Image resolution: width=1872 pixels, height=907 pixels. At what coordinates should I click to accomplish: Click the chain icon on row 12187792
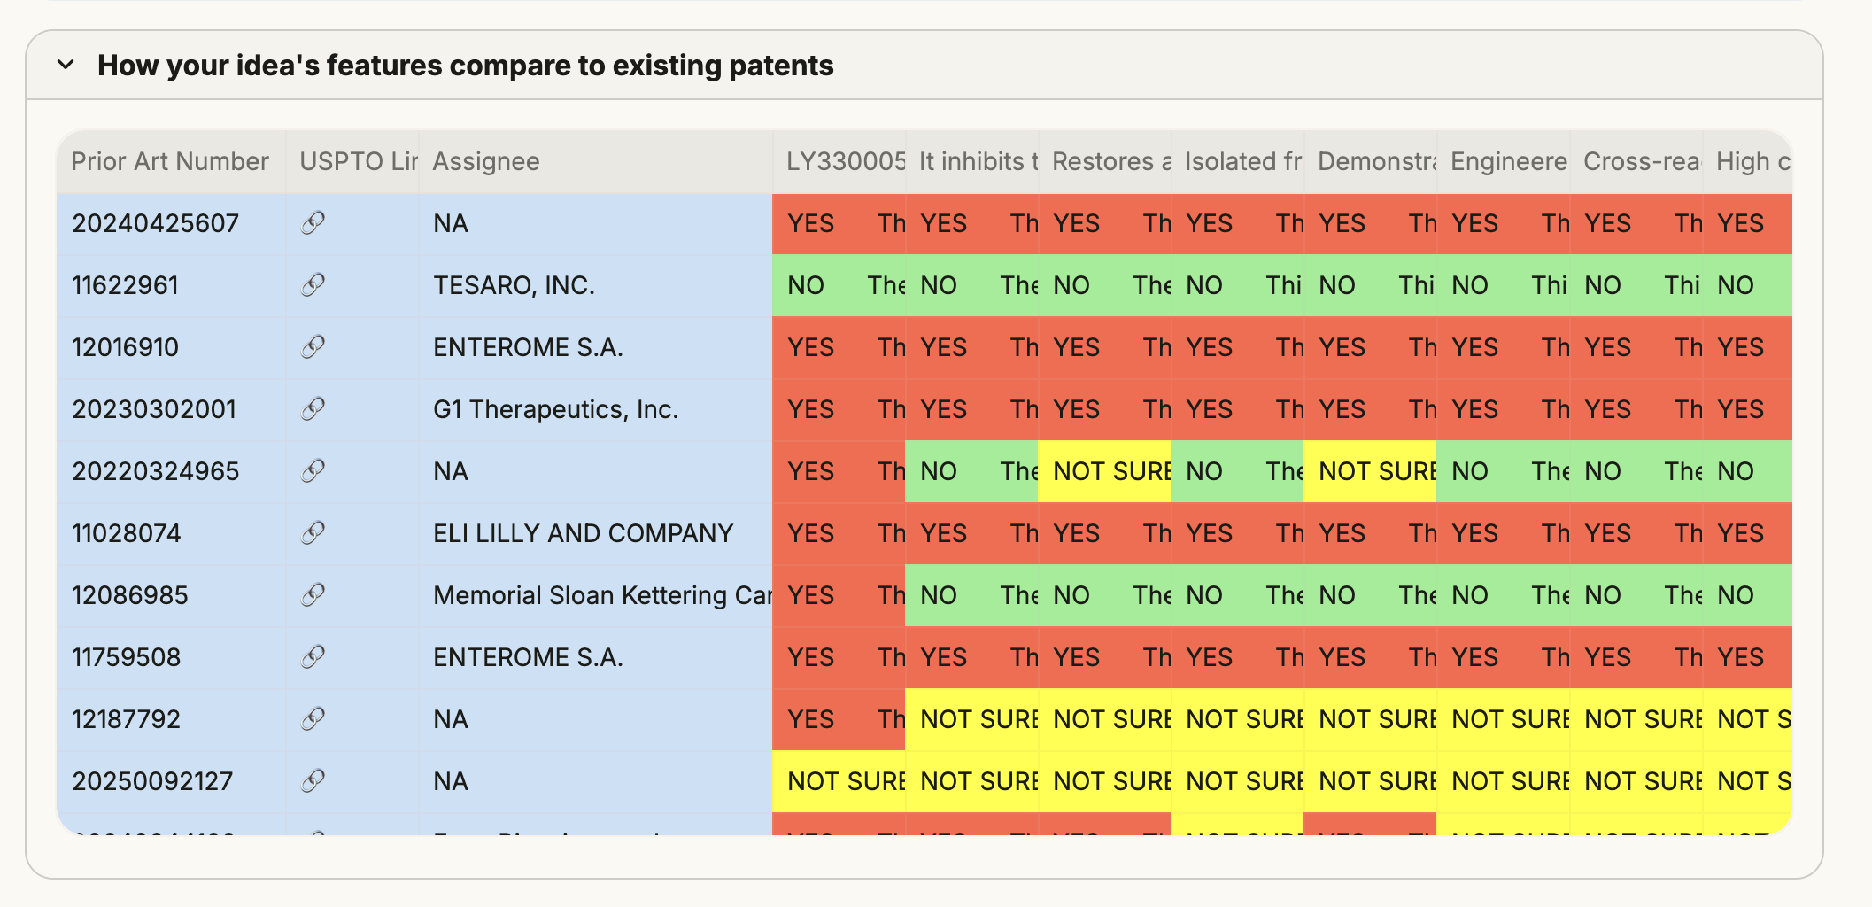(x=312, y=719)
